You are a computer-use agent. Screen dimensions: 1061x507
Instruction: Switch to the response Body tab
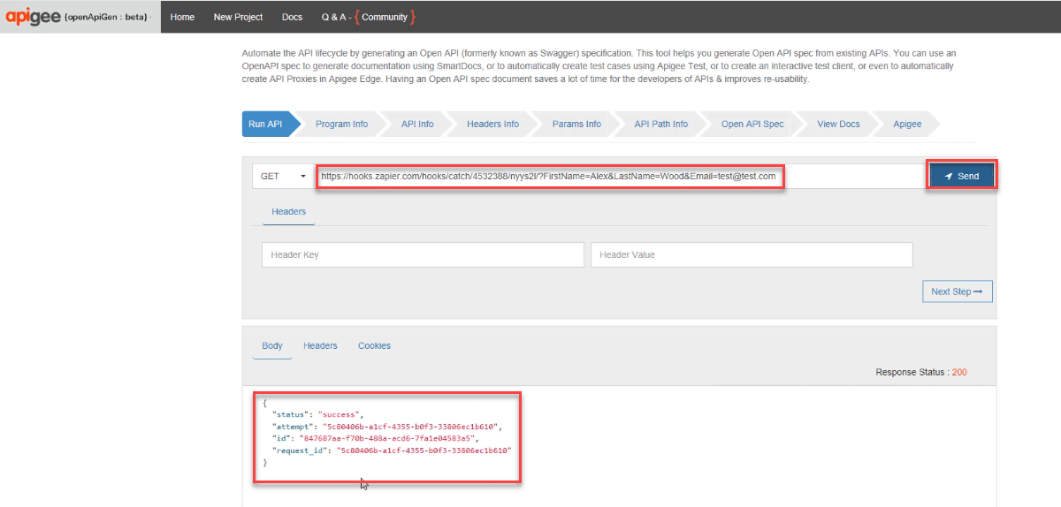[272, 345]
